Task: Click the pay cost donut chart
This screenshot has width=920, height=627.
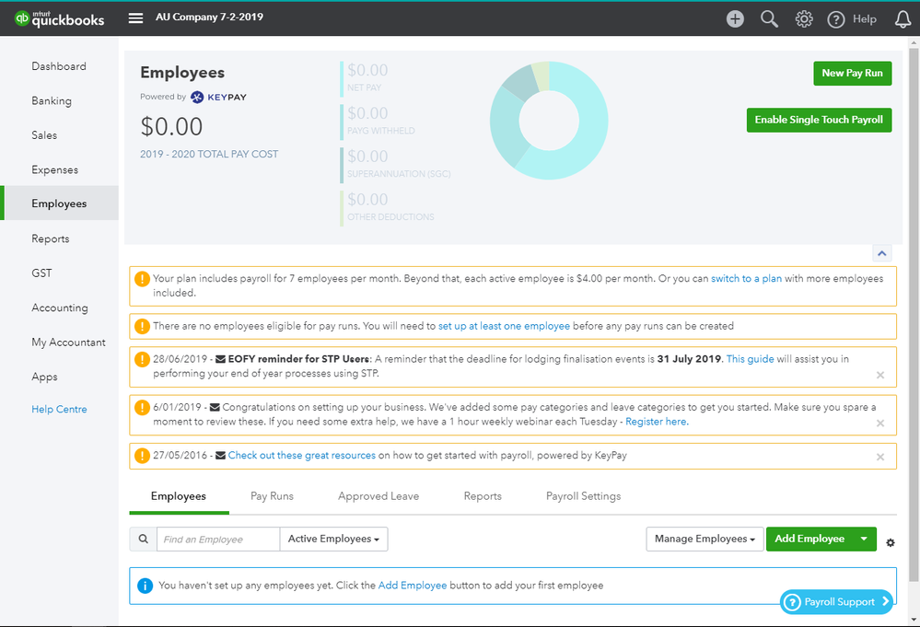Action: tap(549, 121)
